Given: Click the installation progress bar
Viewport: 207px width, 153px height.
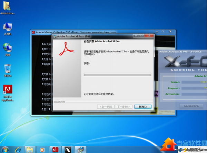Looking at the screenshot, I should pyautogui.click(x=117, y=74).
